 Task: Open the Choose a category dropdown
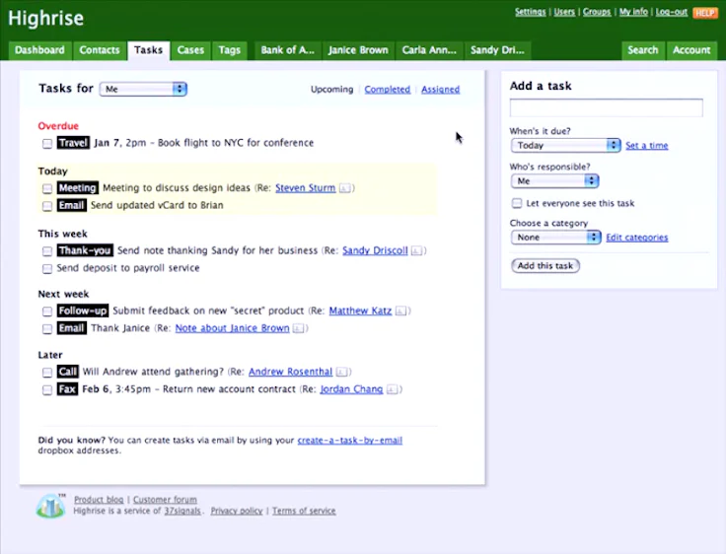click(x=555, y=238)
